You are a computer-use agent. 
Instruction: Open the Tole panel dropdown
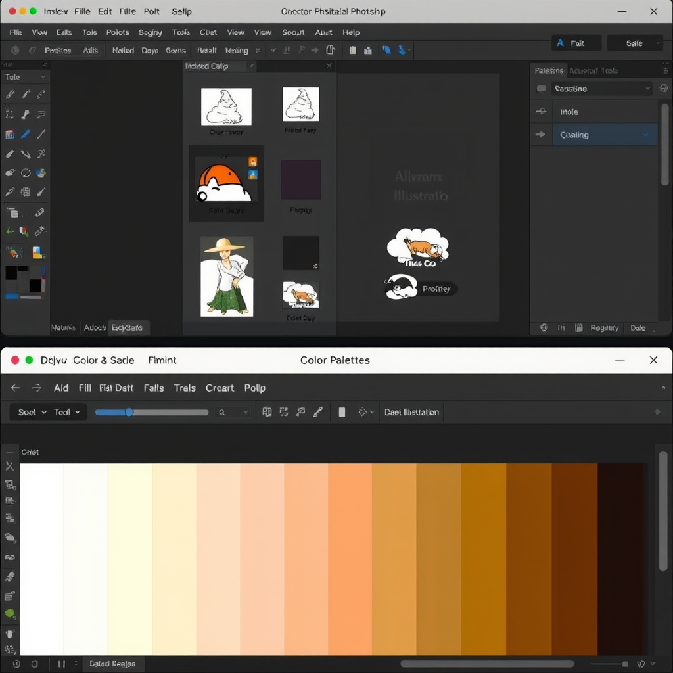click(x=25, y=77)
